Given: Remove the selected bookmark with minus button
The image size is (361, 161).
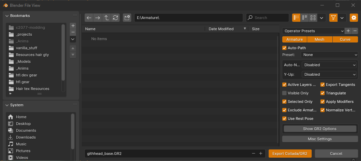Looking at the screenshot, I should point(73,32).
